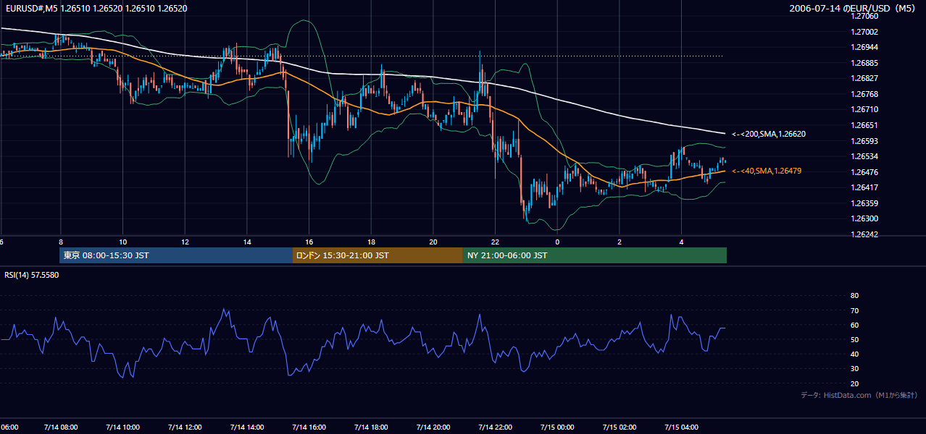The width and height of the screenshot is (926, 434).
Task: Click price level 1.26885 on the axis
Action: click(x=864, y=63)
